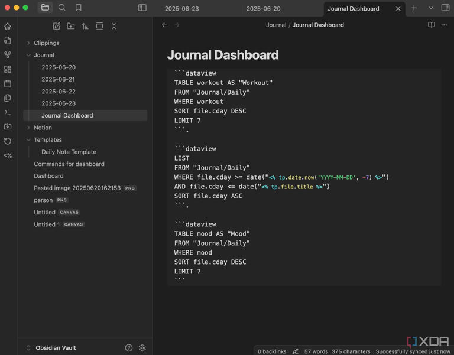
Task: Open the command palette terminal icon
Action: [x=8, y=112]
